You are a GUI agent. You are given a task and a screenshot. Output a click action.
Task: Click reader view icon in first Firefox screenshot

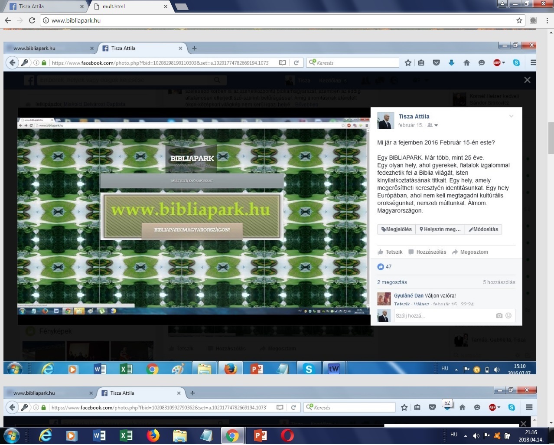tap(283, 63)
